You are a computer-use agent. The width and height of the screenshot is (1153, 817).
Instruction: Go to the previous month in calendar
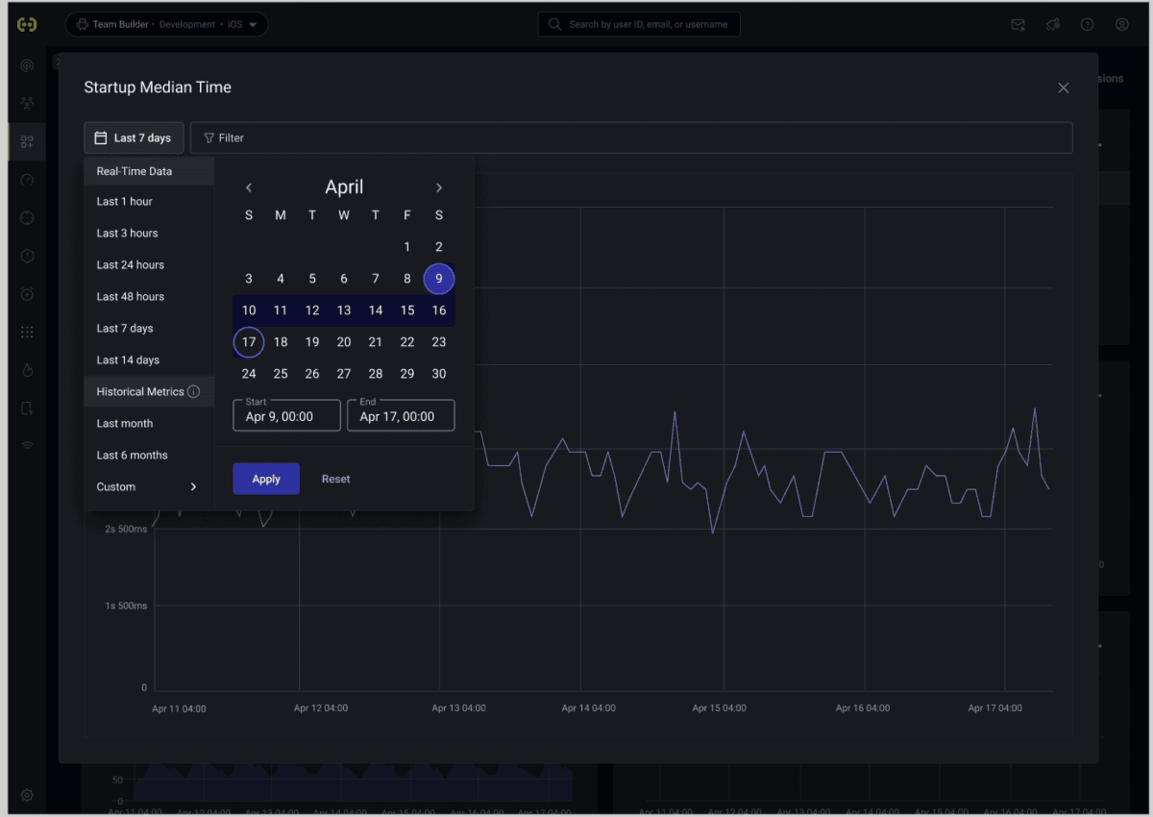point(249,187)
